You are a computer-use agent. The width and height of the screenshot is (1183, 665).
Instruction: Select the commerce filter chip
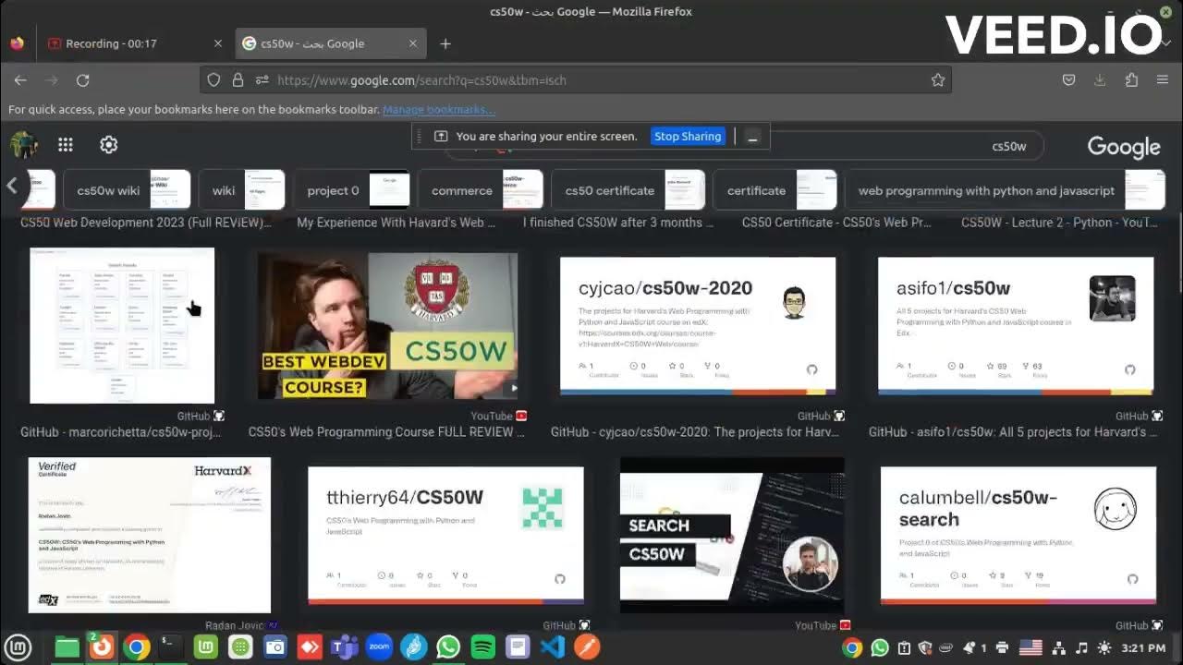point(481,190)
